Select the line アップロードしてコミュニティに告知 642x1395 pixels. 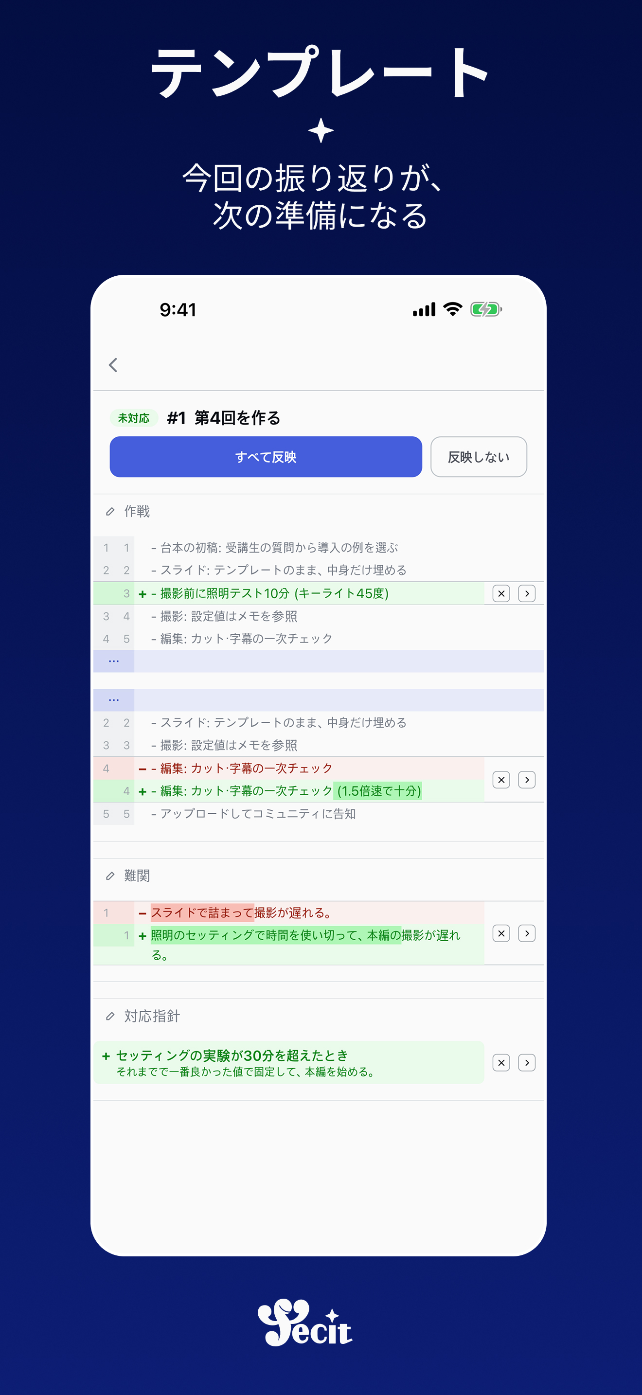pos(253,814)
